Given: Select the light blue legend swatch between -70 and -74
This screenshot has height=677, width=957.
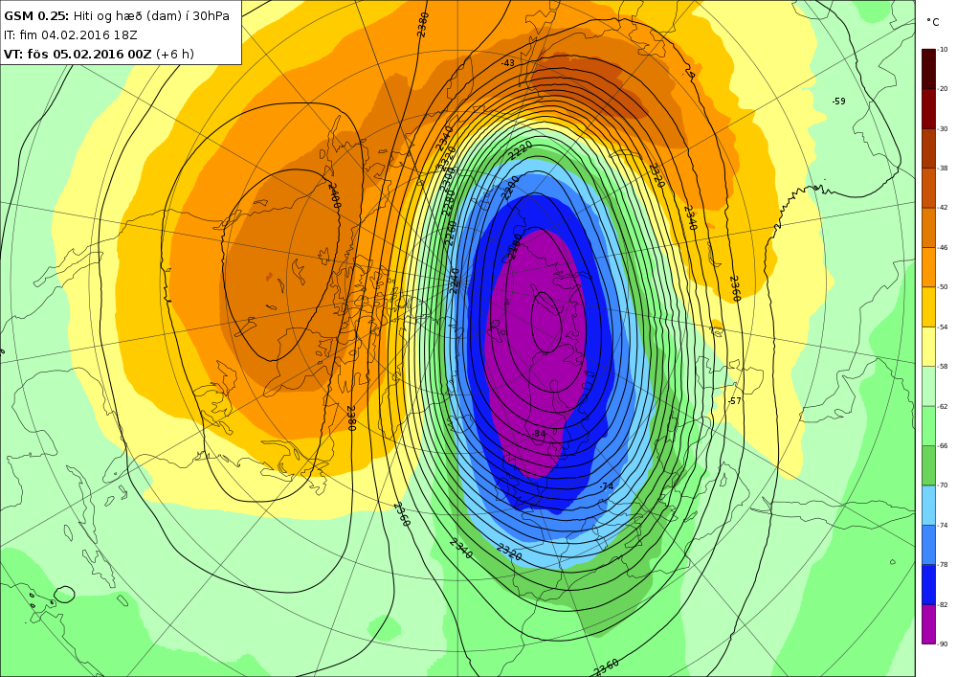Looking at the screenshot, I should (928, 505).
